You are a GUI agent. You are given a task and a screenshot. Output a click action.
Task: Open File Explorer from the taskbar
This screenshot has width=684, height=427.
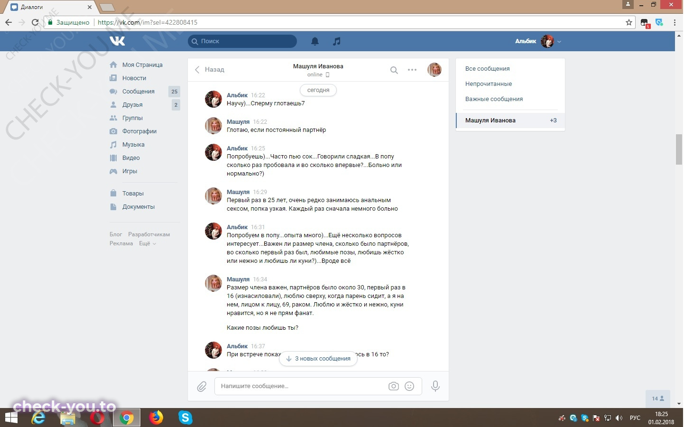click(x=68, y=418)
